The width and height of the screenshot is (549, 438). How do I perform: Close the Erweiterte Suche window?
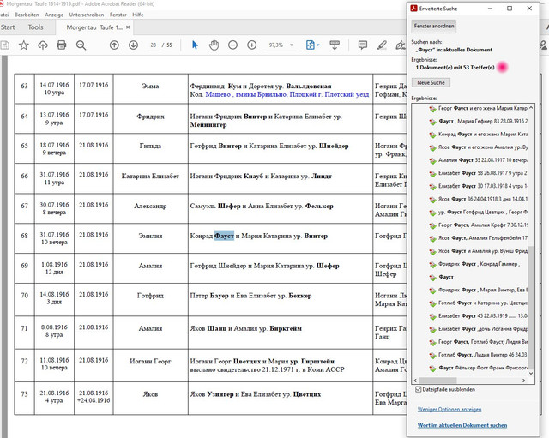[x=529, y=9]
